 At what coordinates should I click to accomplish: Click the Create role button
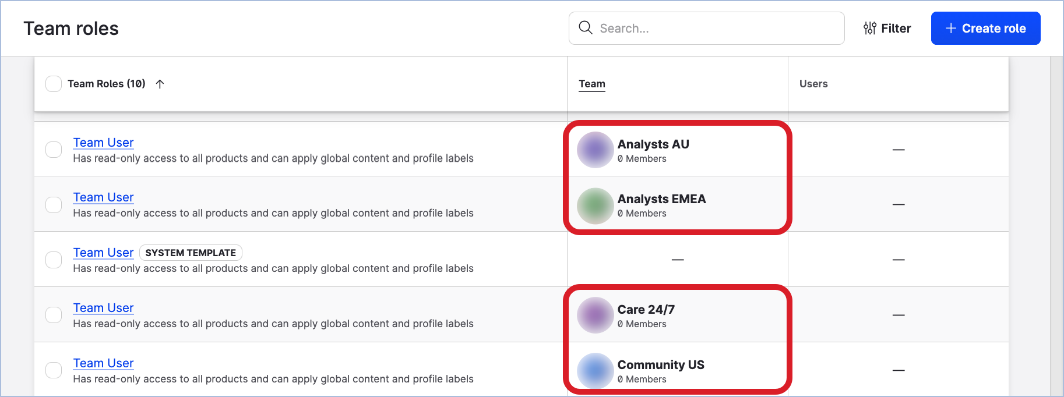click(x=985, y=28)
